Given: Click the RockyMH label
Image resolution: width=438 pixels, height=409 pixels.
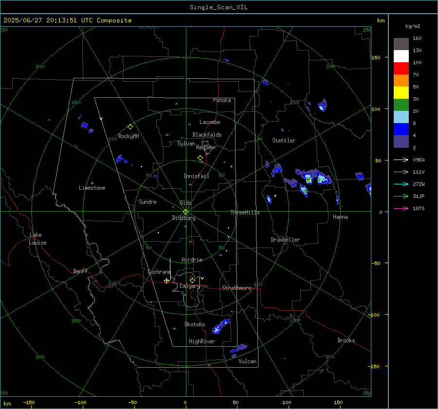Looking at the screenshot, I should coord(128,136).
